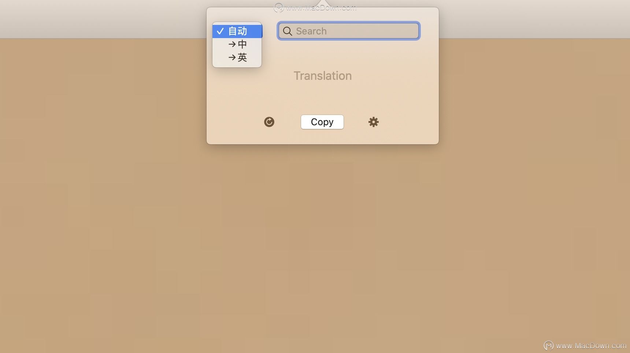Choose →中 translate to Chinese option
Image resolution: width=630 pixels, height=353 pixels.
[x=237, y=44]
